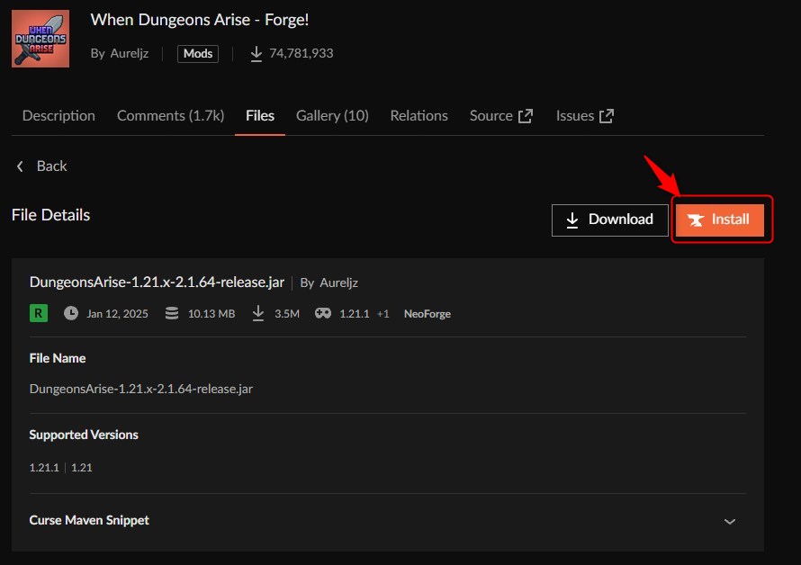
Task: Expand the Curse Maven Snippet section
Action: pos(388,521)
